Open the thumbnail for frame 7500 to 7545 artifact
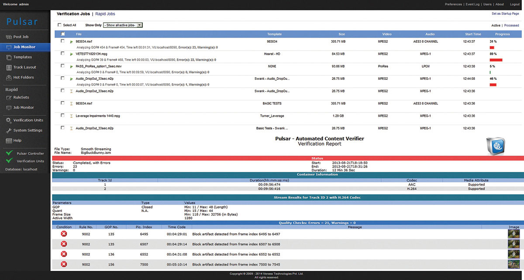The width and height of the screenshot is (524, 280). pos(514,264)
